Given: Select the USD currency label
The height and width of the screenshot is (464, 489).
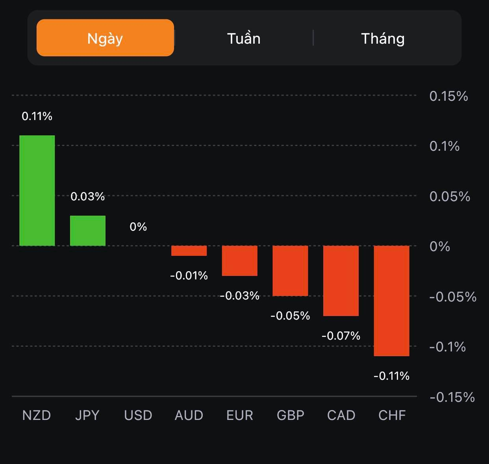Looking at the screenshot, I should [x=138, y=415].
